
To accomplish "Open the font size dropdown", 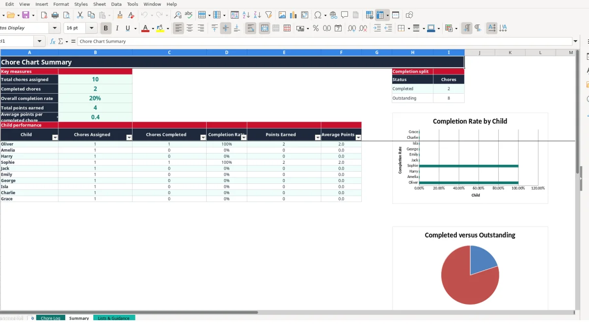I will pos(92,28).
